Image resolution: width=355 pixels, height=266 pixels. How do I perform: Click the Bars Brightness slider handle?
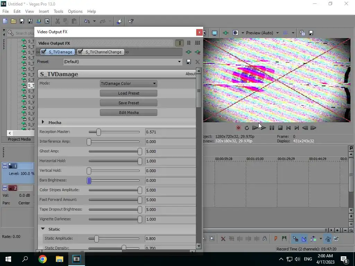[89, 180]
